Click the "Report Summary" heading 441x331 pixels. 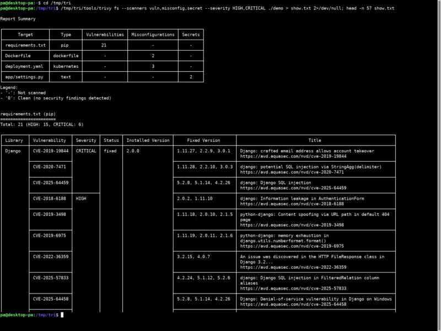18,19
